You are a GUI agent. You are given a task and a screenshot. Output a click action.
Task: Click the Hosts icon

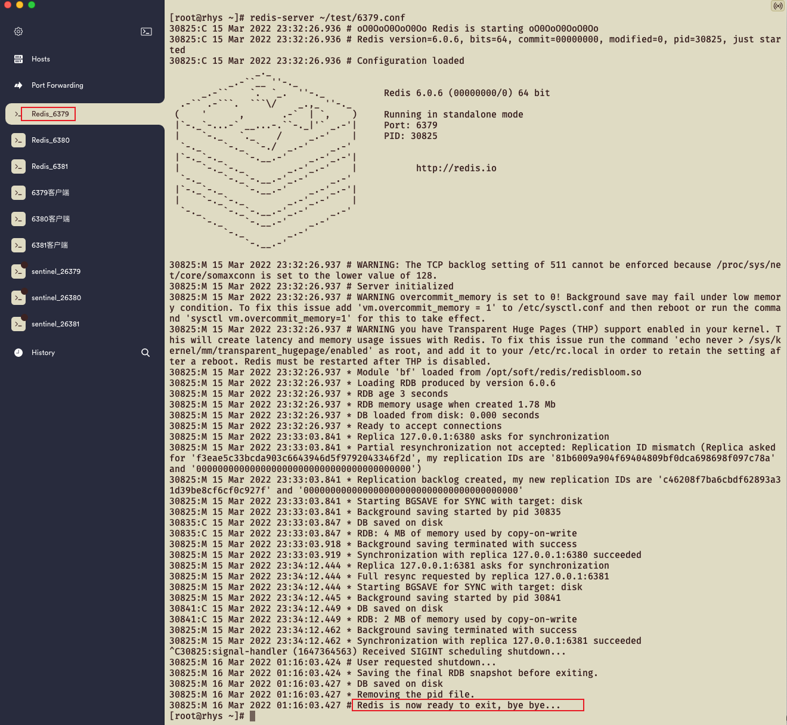tap(18, 59)
